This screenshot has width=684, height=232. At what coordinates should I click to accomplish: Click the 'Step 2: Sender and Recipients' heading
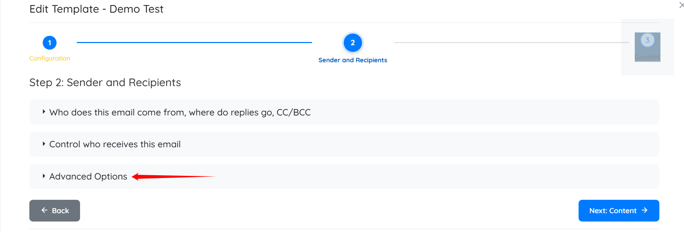(x=105, y=83)
